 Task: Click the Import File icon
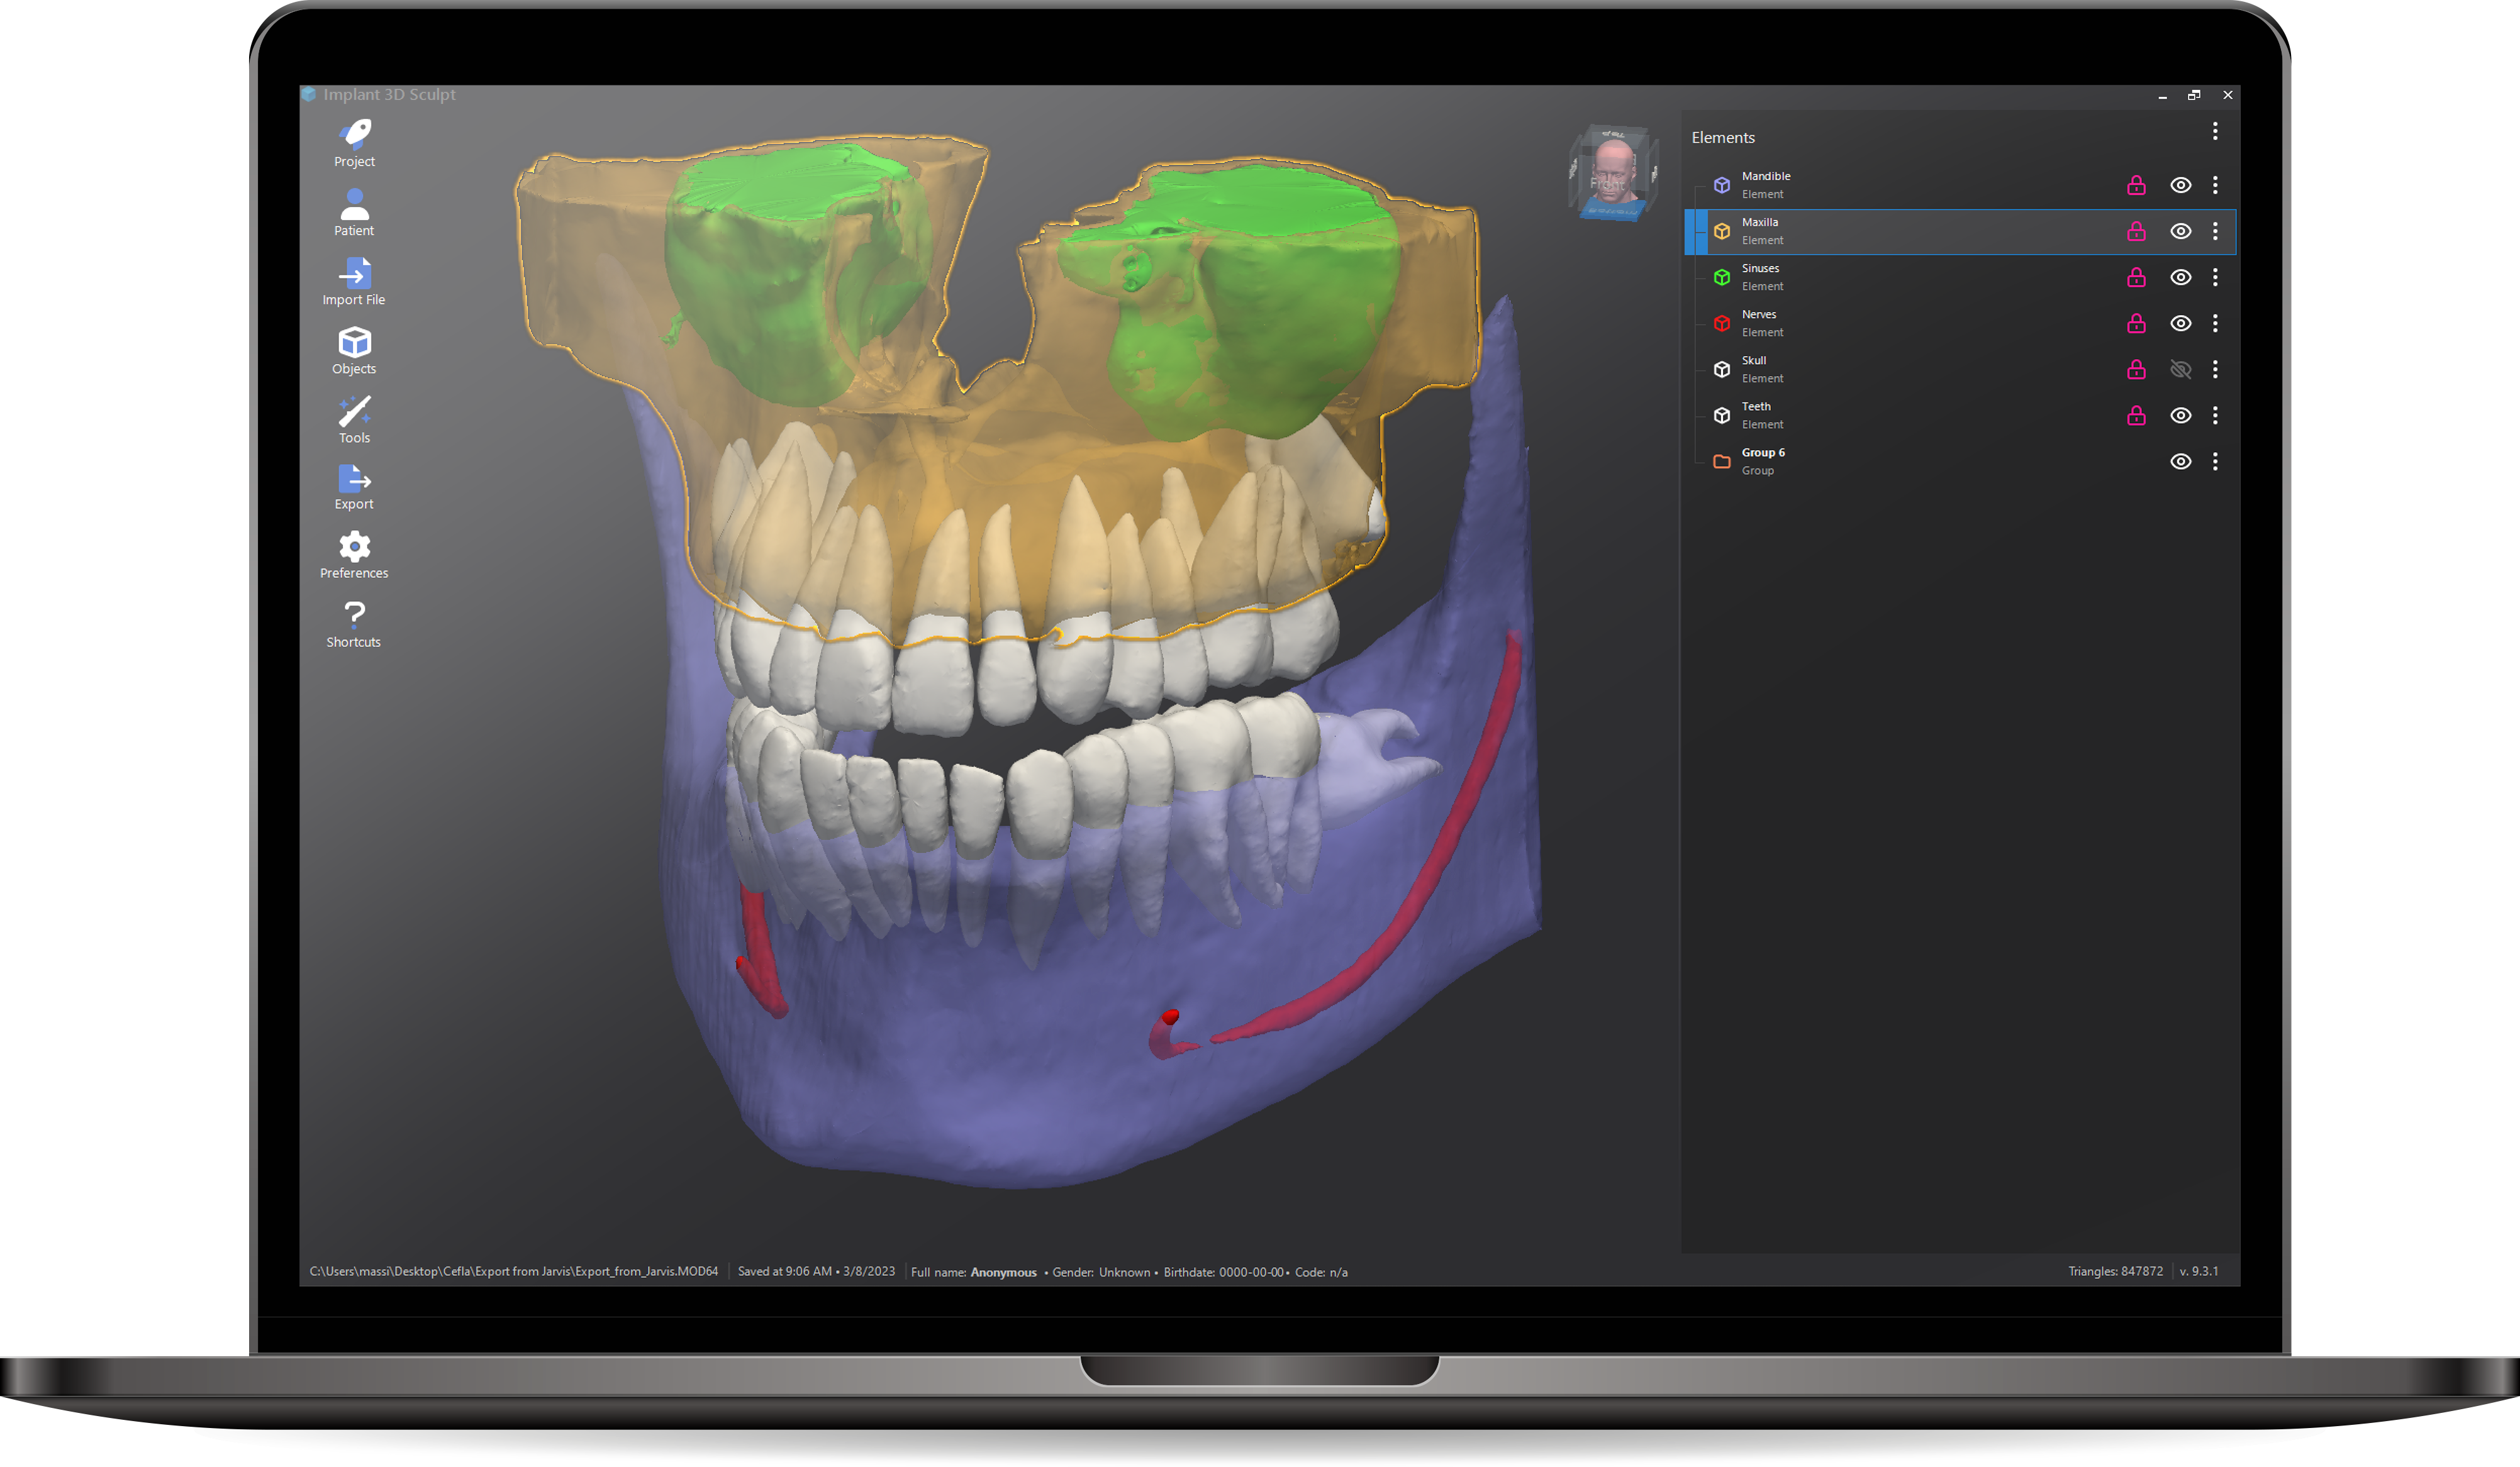pyautogui.click(x=354, y=273)
